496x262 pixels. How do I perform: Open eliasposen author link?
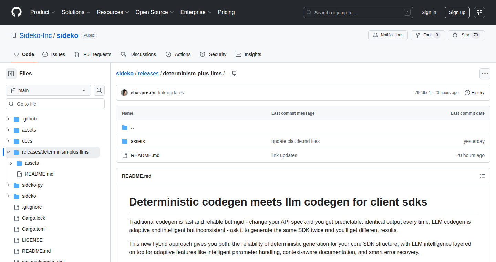point(143,93)
